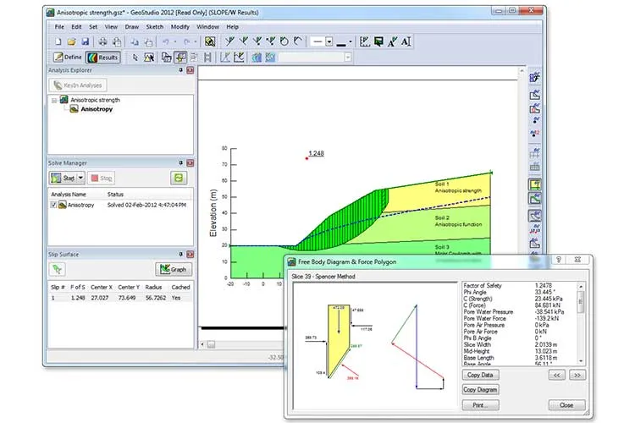The width and height of the screenshot is (635, 423).
Task: Open the Edit menu
Action: [76, 27]
